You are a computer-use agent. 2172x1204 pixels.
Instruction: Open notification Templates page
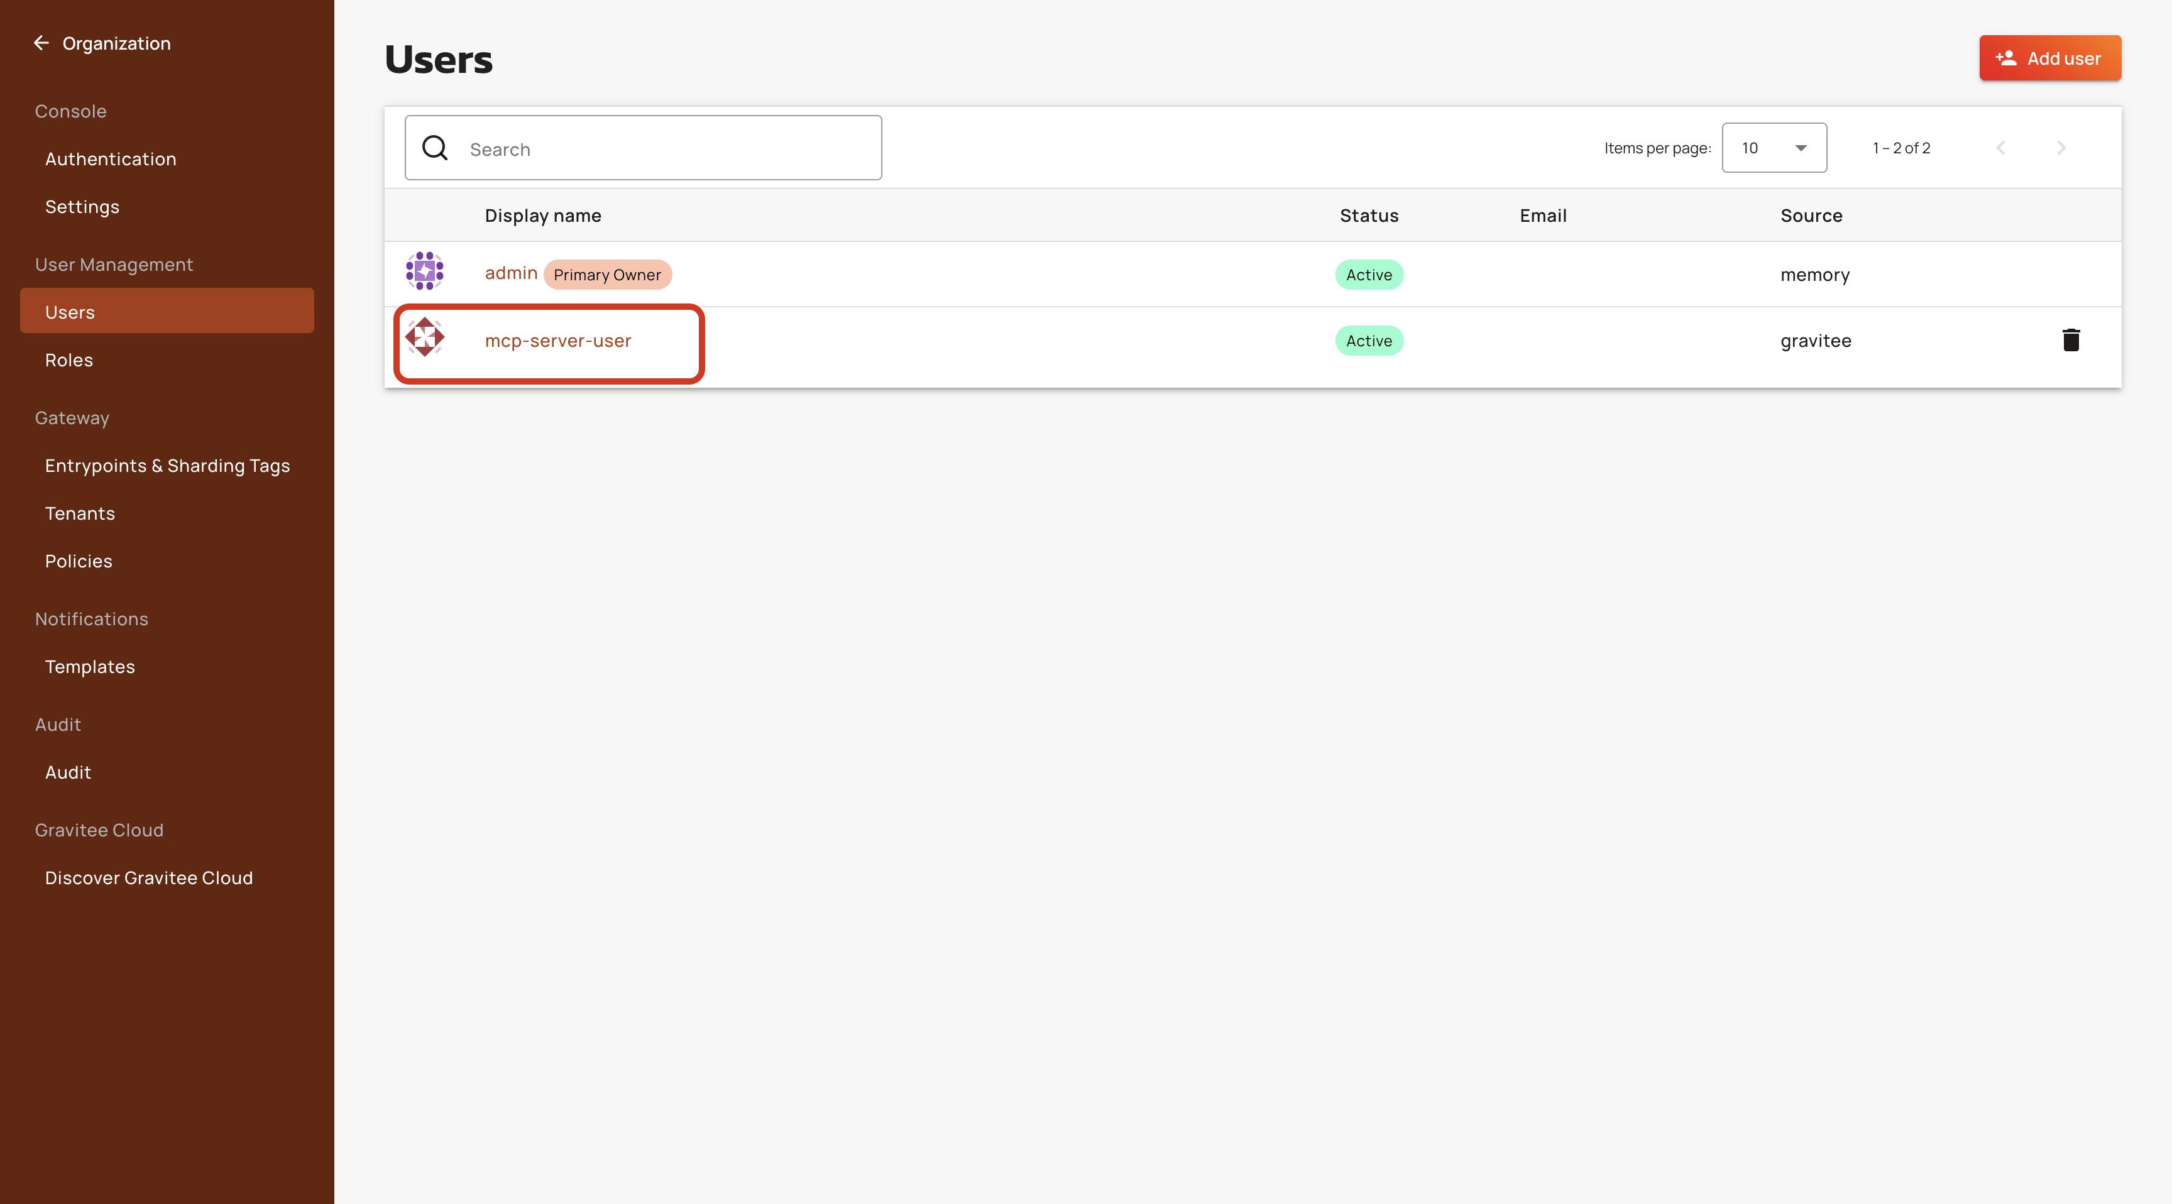[x=90, y=667]
